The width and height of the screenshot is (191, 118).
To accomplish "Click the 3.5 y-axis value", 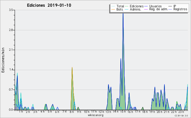I will 11,10.
